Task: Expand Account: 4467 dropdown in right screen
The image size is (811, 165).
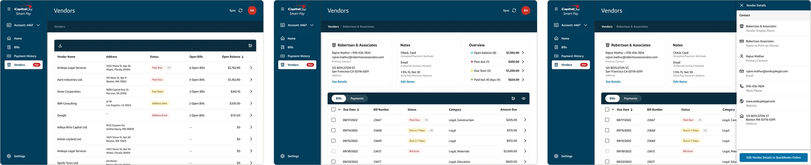Action: (x=586, y=25)
